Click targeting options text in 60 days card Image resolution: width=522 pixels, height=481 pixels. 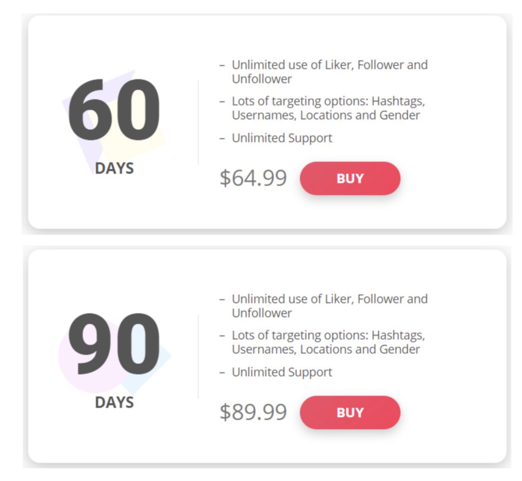[x=328, y=108]
